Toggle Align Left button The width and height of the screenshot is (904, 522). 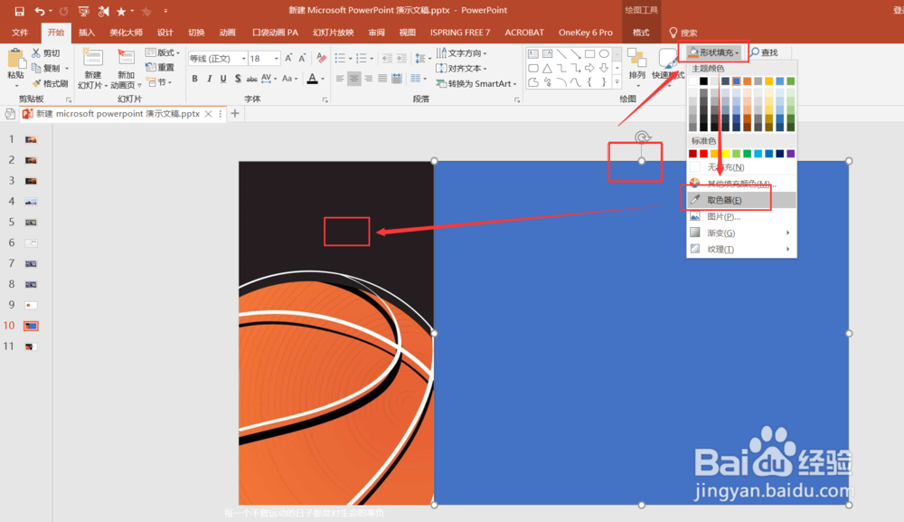[340, 79]
